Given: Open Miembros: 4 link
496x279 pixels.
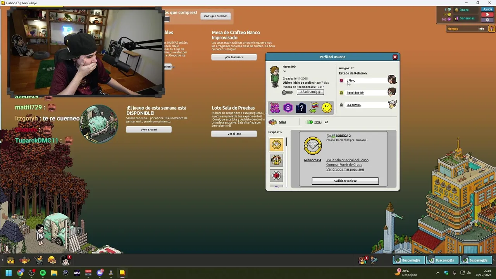Looking at the screenshot, I should pyautogui.click(x=312, y=160).
